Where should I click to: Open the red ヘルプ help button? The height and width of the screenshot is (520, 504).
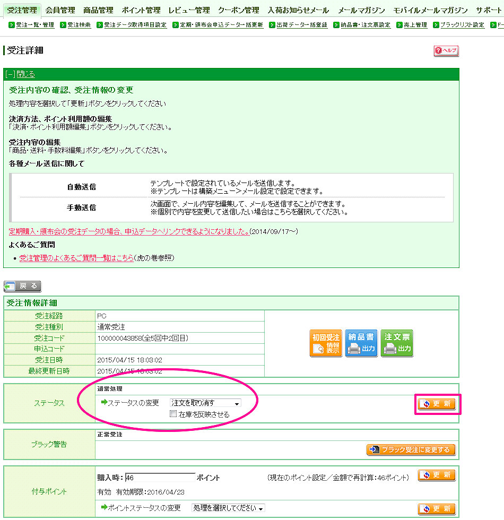pyautogui.click(x=446, y=51)
